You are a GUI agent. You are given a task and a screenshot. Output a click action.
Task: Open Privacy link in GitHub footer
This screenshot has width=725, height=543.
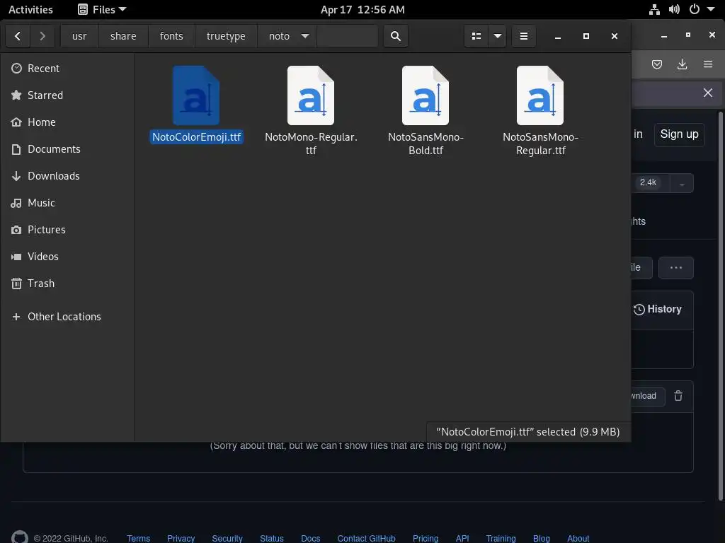point(181,538)
